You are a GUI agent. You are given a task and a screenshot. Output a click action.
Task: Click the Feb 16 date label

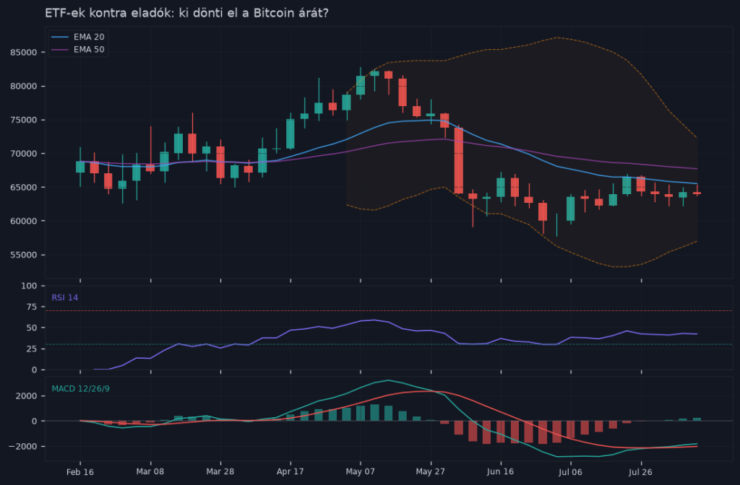pyautogui.click(x=80, y=472)
